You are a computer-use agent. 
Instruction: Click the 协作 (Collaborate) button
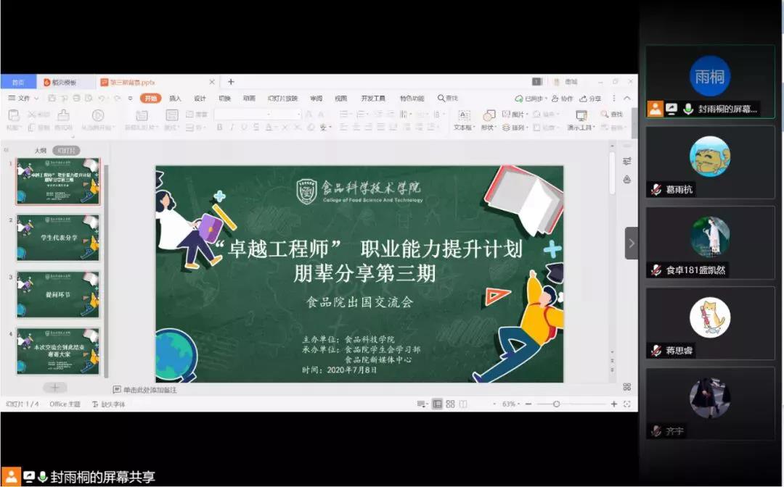click(562, 98)
